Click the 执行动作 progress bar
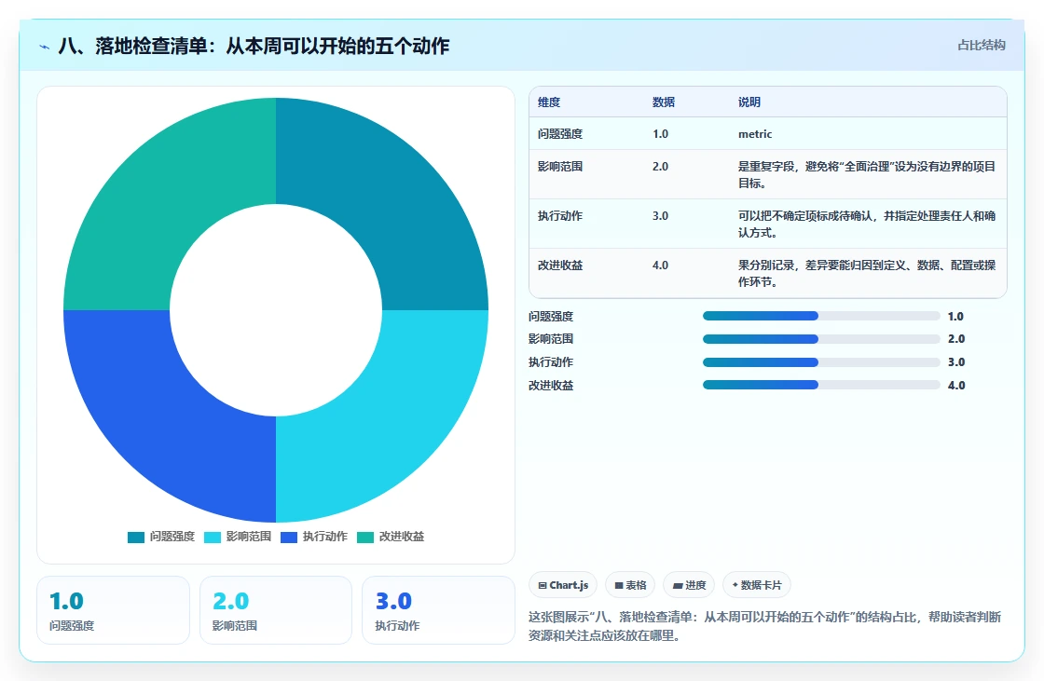The width and height of the screenshot is (1044, 681). [x=821, y=362]
